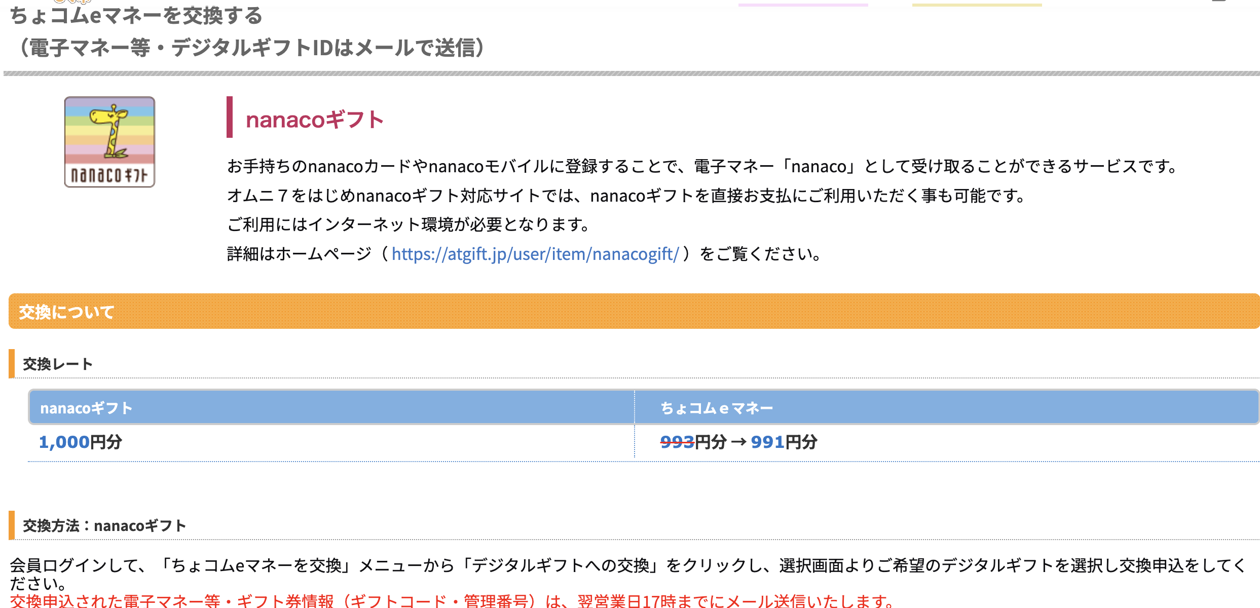
Task: Click the ちょコムeマネーを交換する page title
Action: click(136, 16)
